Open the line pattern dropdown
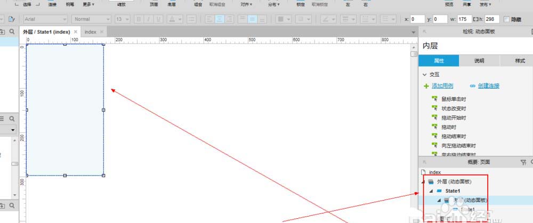 pos(368,19)
